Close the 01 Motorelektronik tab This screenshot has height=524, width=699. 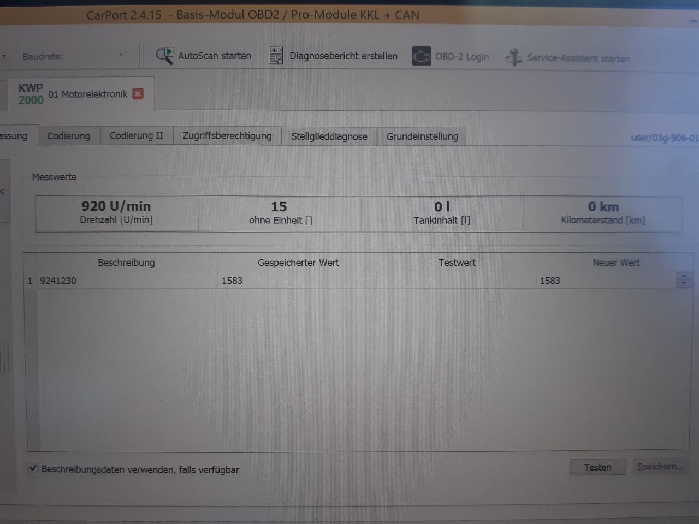(x=138, y=94)
